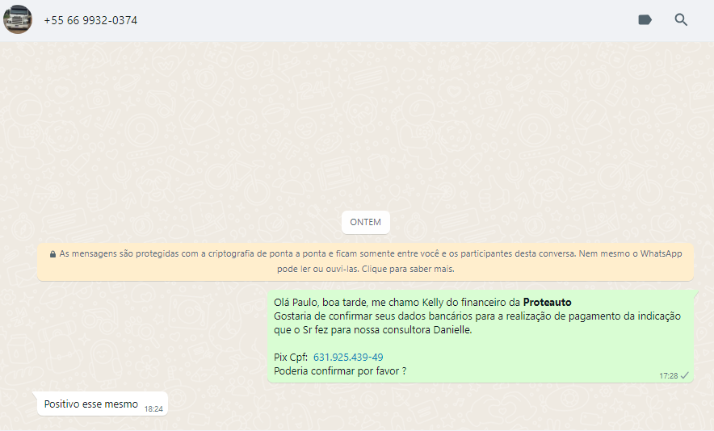Click the sent check mark icon

coord(685,375)
